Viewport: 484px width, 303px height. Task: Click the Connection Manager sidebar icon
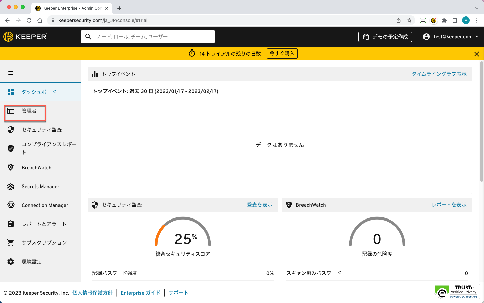11,205
